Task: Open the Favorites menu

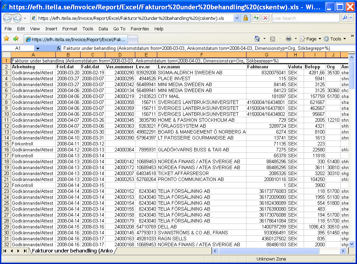Action: point(140,29)
